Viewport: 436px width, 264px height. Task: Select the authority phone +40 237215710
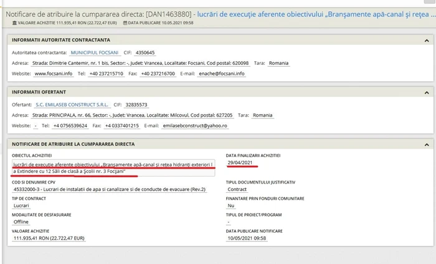pos(107,74)
